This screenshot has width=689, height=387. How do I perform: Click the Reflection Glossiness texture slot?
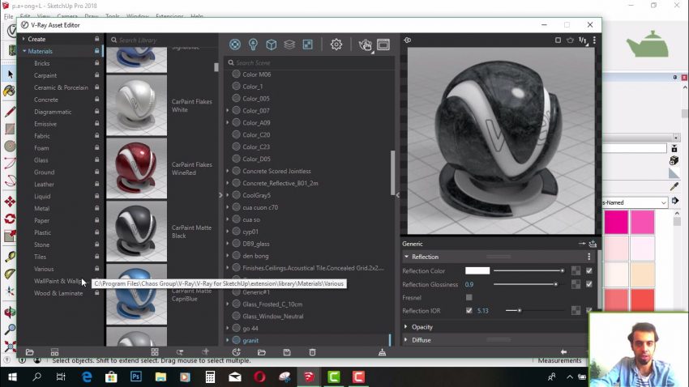coord(576,284)
